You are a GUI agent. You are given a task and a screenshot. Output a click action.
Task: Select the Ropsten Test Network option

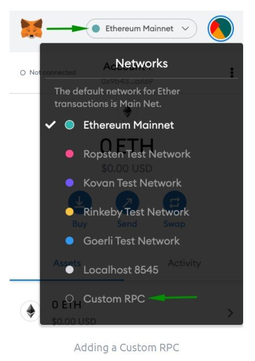click(x=128, y=154)
